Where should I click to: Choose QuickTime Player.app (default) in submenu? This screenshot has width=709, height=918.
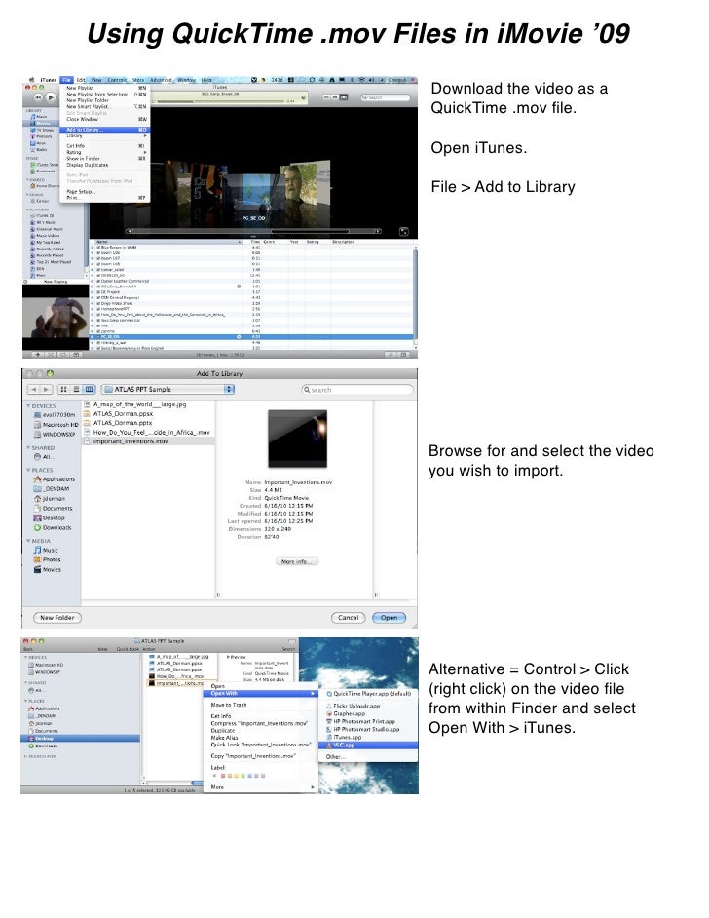coord(369,693)
